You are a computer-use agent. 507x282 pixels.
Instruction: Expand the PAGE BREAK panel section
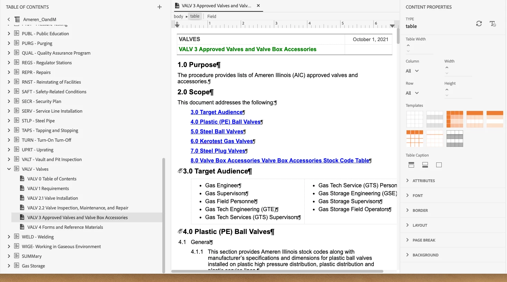(408, 240)
